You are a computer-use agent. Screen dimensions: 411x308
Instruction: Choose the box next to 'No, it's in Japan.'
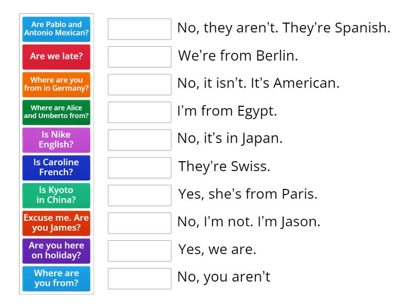pyautogui.click(x=140, y=140)
